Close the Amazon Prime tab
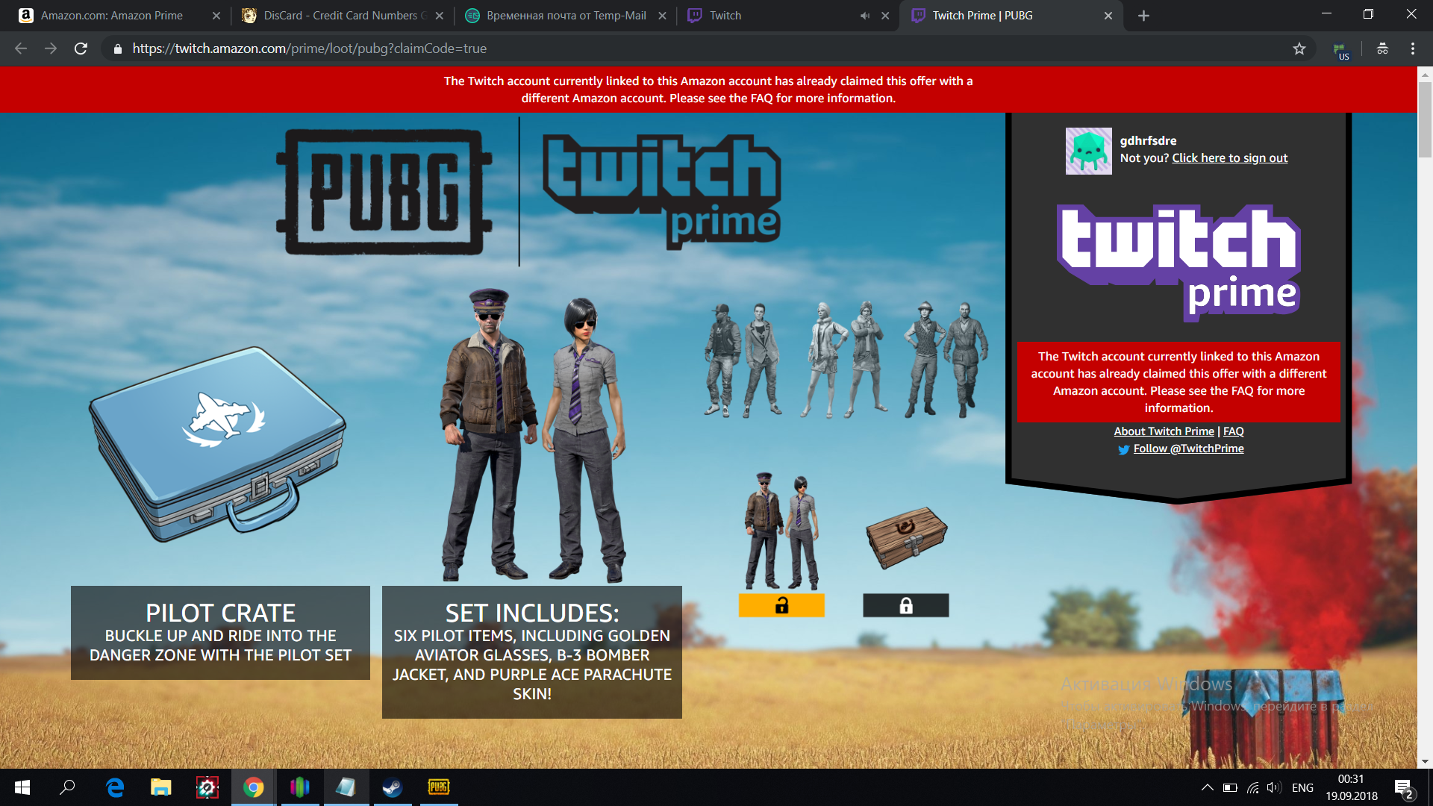The width and height of the screenshot is (1433, 806). 216,16
